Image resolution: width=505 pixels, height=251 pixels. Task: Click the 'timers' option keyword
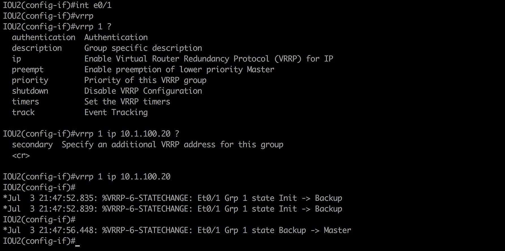[x=25, y=102]
